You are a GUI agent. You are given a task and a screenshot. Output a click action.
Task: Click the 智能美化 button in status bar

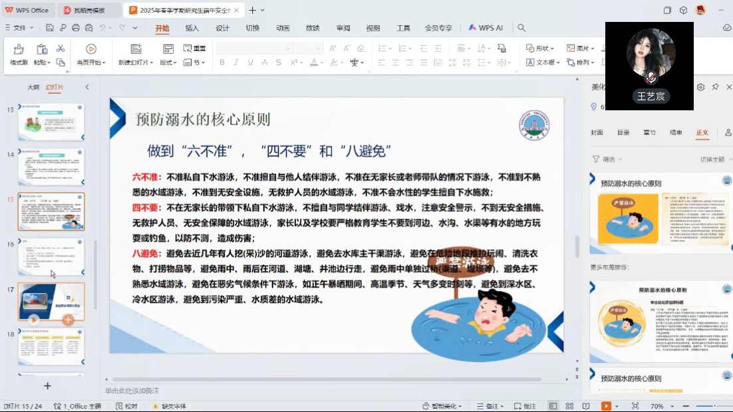tap(442, 406)
